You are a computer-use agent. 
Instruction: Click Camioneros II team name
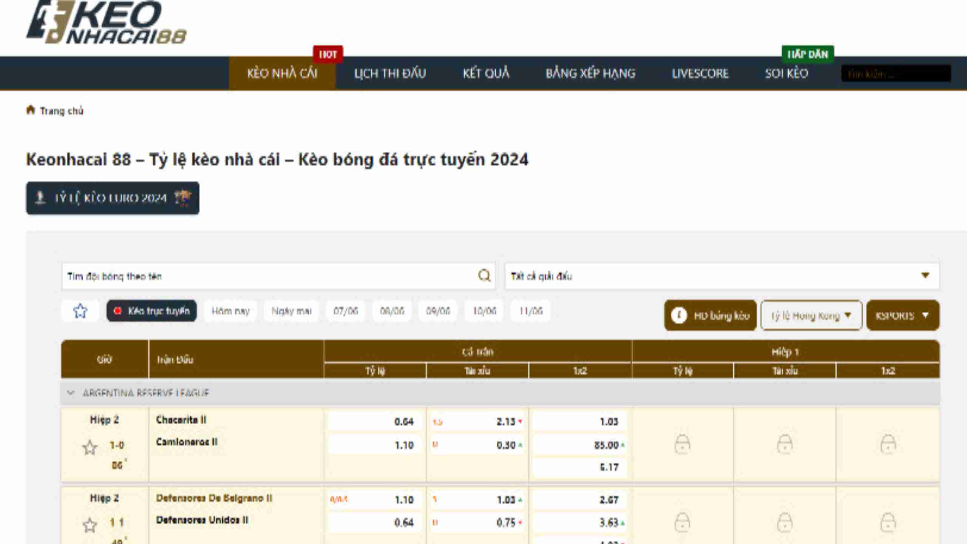point(187,442)
